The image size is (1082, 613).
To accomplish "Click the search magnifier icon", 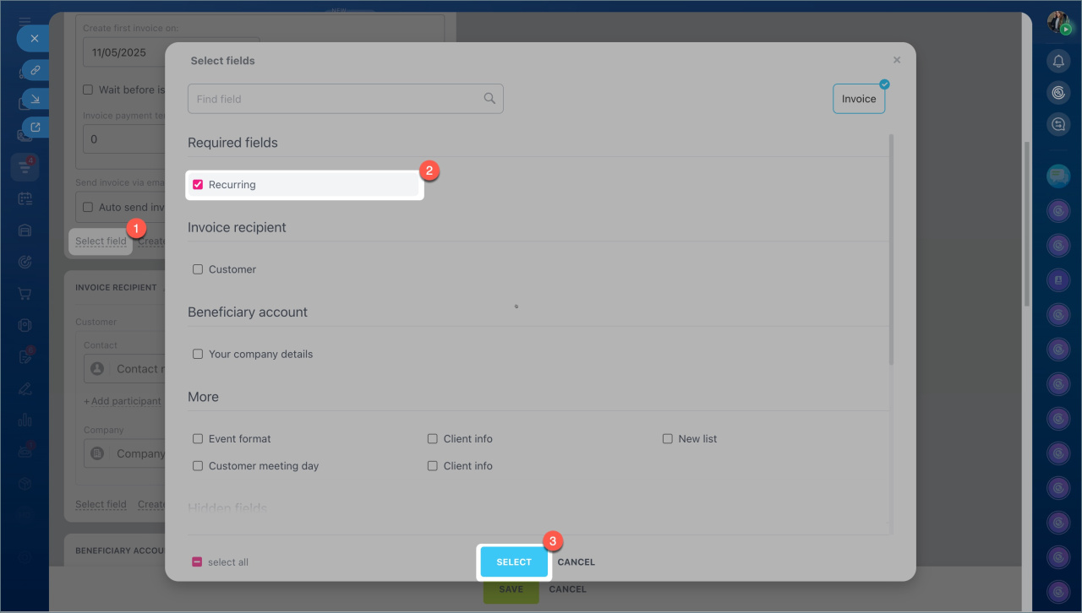I will point(489,99).
